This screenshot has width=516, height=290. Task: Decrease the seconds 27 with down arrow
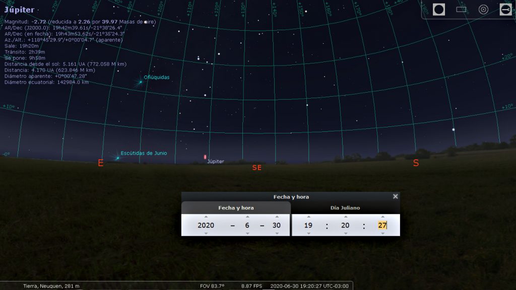click(383, 234)
